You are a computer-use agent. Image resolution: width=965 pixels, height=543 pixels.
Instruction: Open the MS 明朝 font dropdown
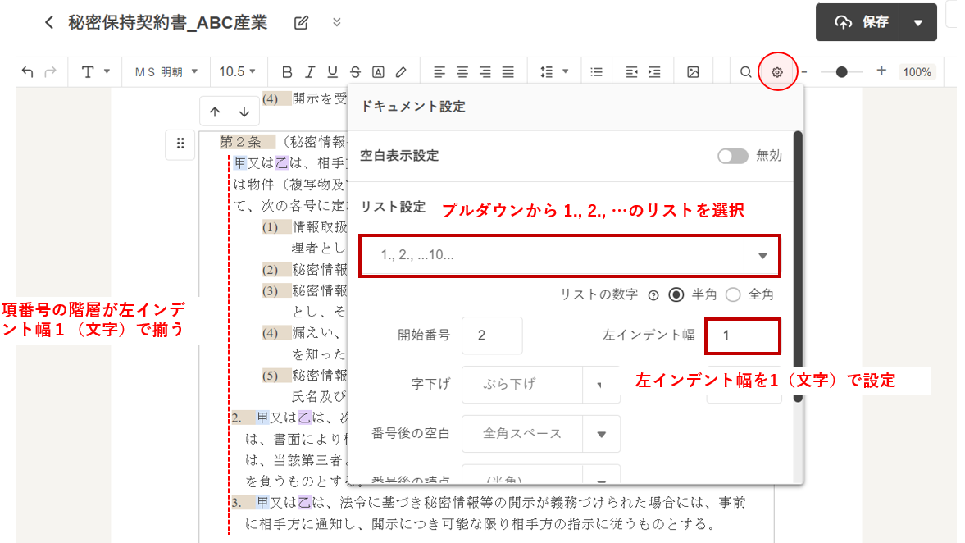tap(166, 72)
